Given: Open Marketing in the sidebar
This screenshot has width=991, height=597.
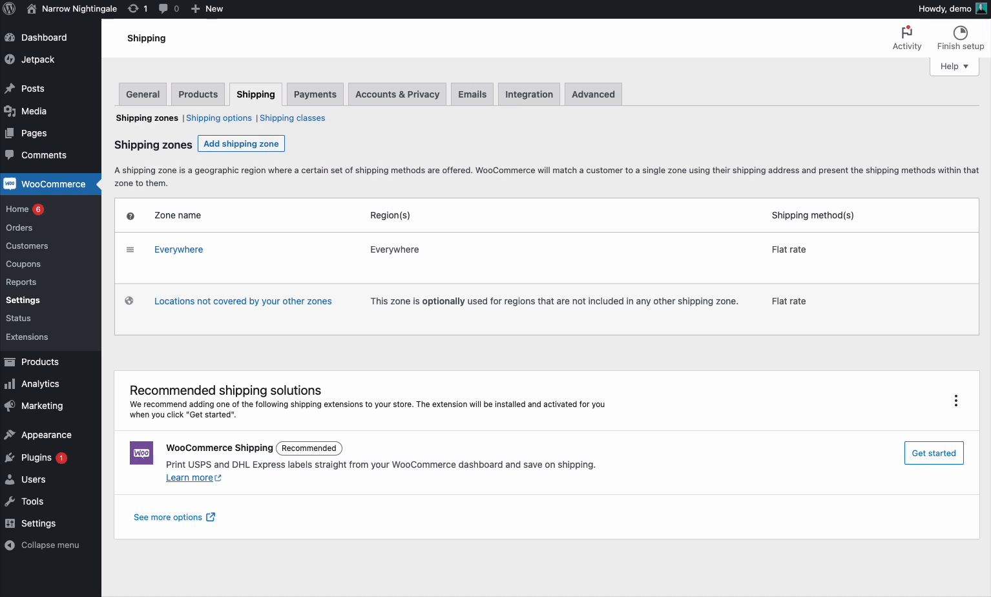Looking at the screenshot, I should [x=50, y=406].
